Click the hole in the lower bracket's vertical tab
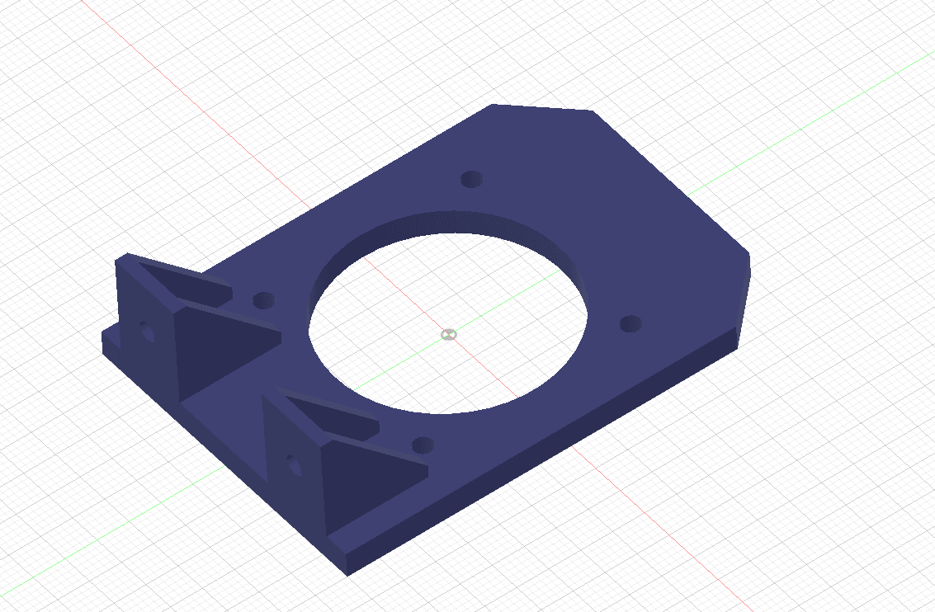The height and width of the screenshot is (612, 935). (x=294, y=465)
